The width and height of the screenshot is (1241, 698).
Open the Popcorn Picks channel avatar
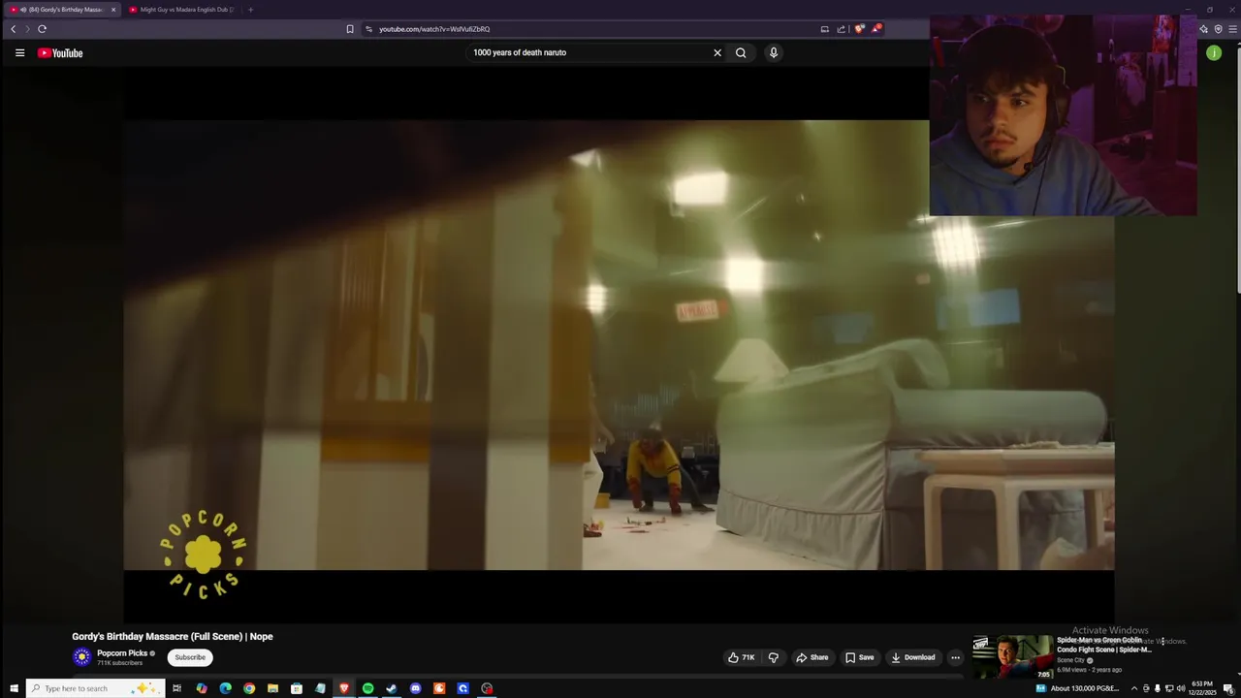[82, 657]
